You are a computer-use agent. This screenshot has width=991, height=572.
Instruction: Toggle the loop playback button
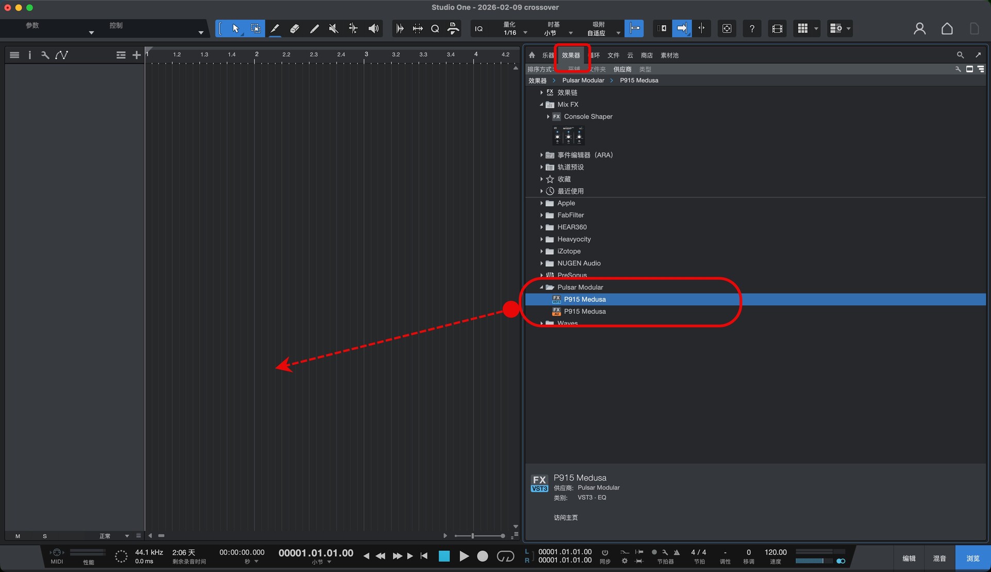505,556
